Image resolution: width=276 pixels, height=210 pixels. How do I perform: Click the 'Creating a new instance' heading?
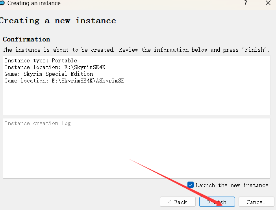click(57, 21)
